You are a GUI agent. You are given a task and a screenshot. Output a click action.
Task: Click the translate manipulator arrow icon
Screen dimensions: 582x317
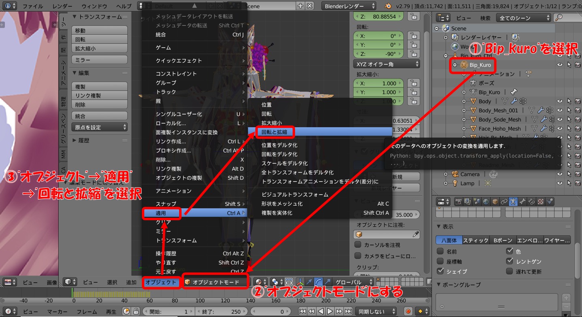[x=309, y=282]
